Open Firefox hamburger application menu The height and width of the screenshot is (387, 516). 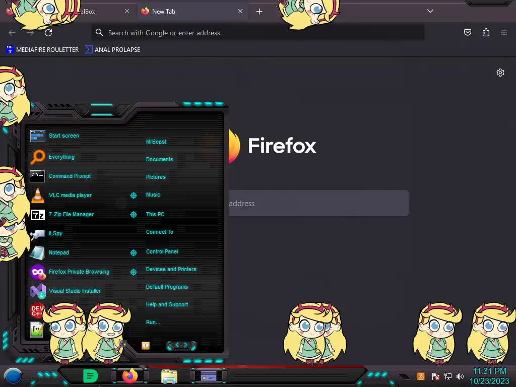[504, 32]
